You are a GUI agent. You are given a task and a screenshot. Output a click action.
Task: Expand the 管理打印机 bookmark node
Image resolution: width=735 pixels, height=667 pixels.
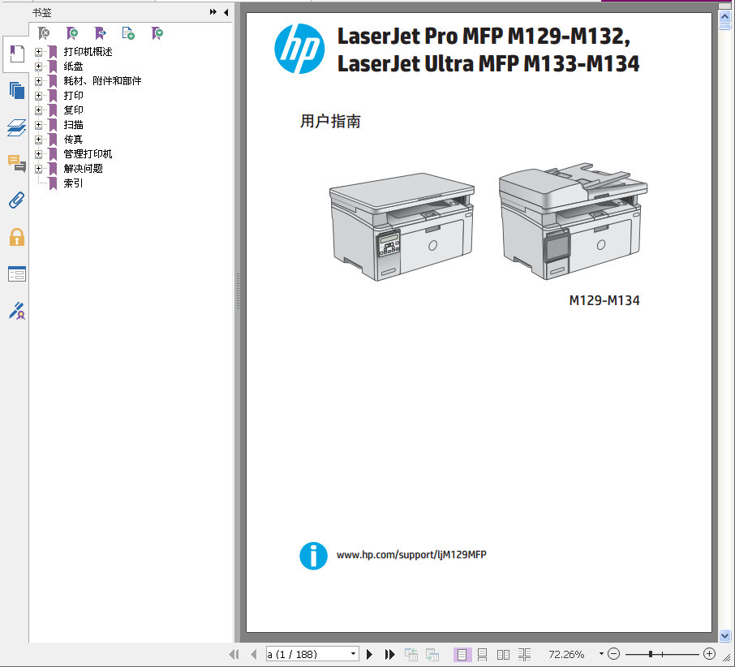[x=38, y=153]
